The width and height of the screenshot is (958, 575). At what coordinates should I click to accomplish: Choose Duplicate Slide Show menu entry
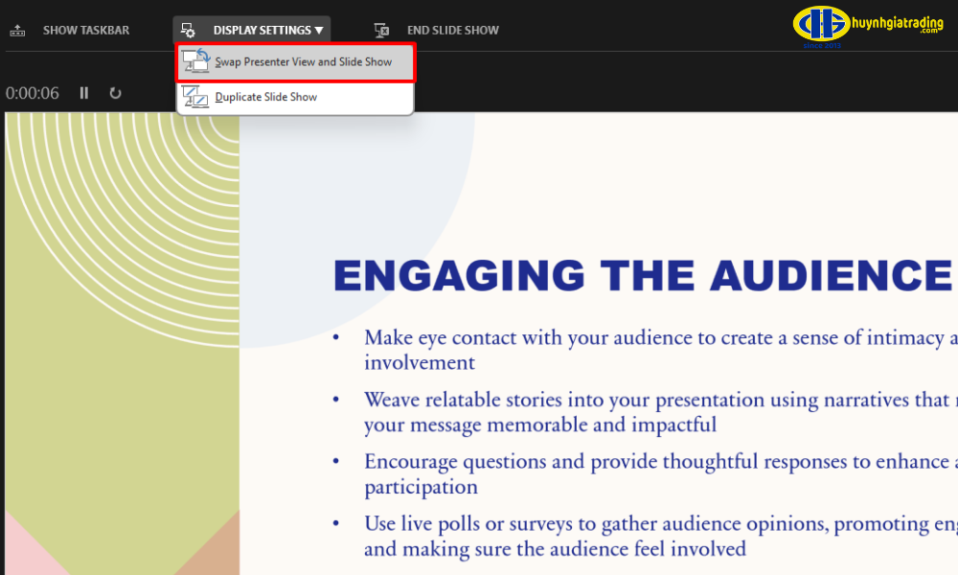pos(265,97)
